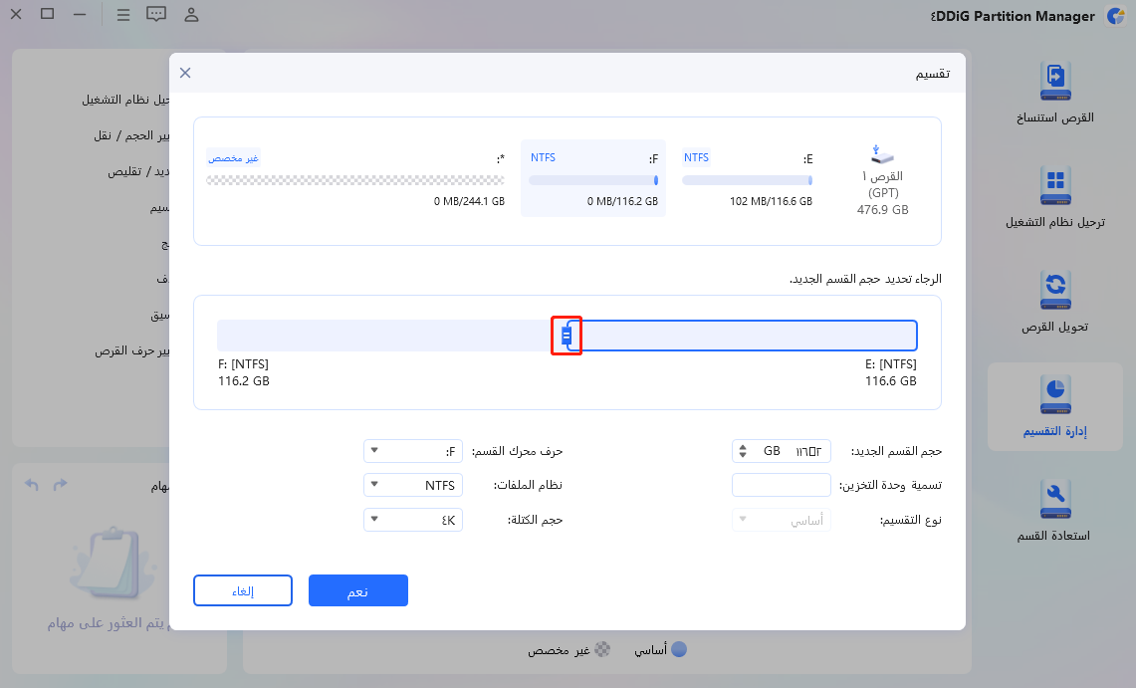Click the user account icon
The height and width of the screenshot is (688, 1136).
191,15
